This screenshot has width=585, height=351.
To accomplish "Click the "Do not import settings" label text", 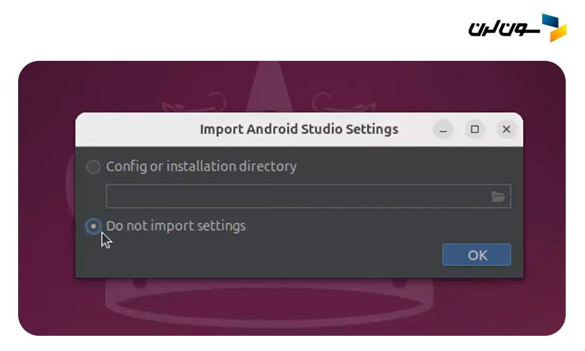I will (x=176, y=226).
